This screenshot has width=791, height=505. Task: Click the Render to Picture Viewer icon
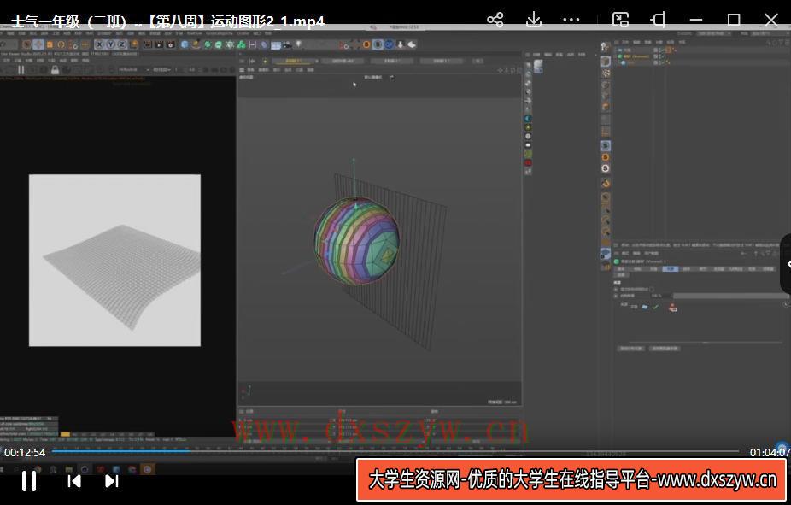click(159, 44)
